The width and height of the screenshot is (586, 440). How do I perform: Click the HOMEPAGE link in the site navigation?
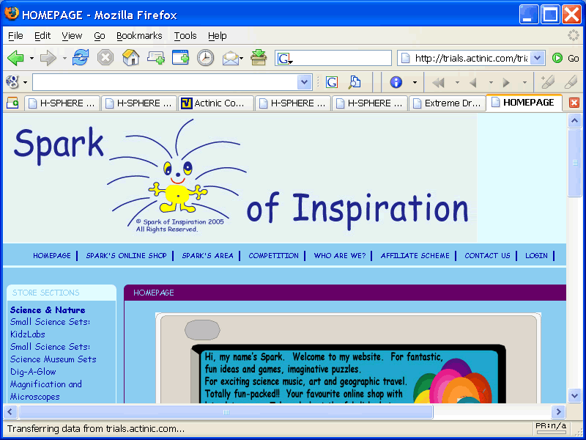(52, 255)
